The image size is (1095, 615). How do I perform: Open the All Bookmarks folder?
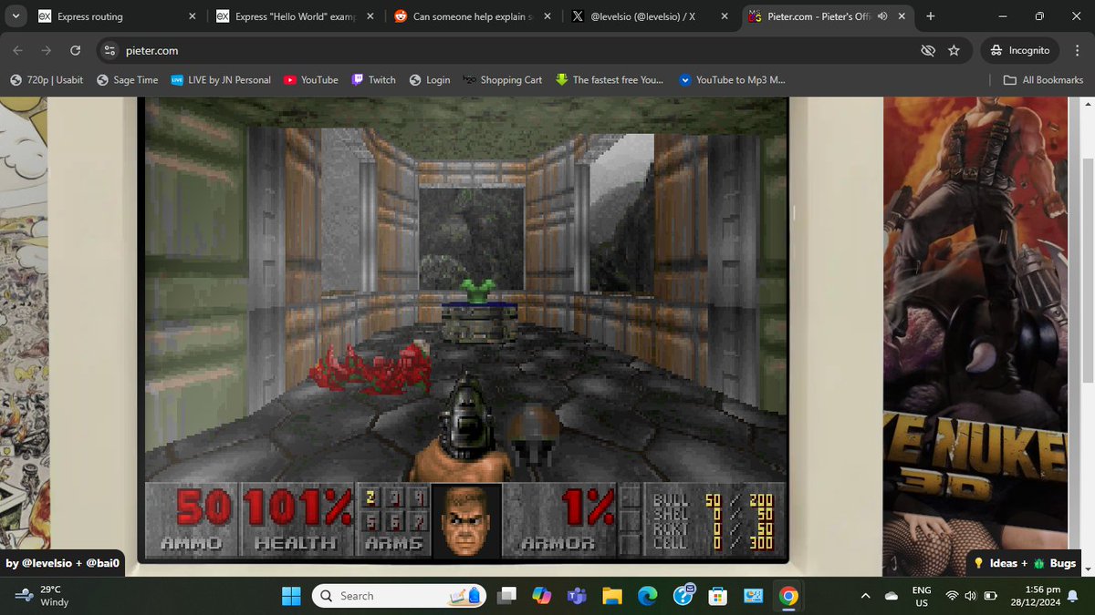pos(1043,80)
